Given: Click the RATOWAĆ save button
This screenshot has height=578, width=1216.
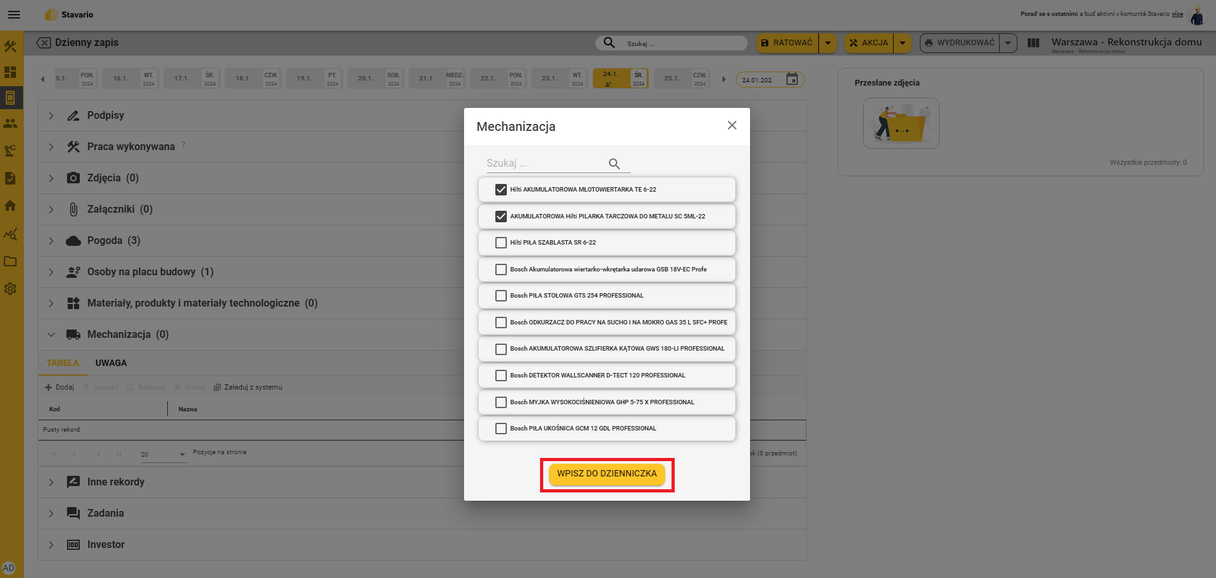Looking at the screenshot, I should 787,43.
